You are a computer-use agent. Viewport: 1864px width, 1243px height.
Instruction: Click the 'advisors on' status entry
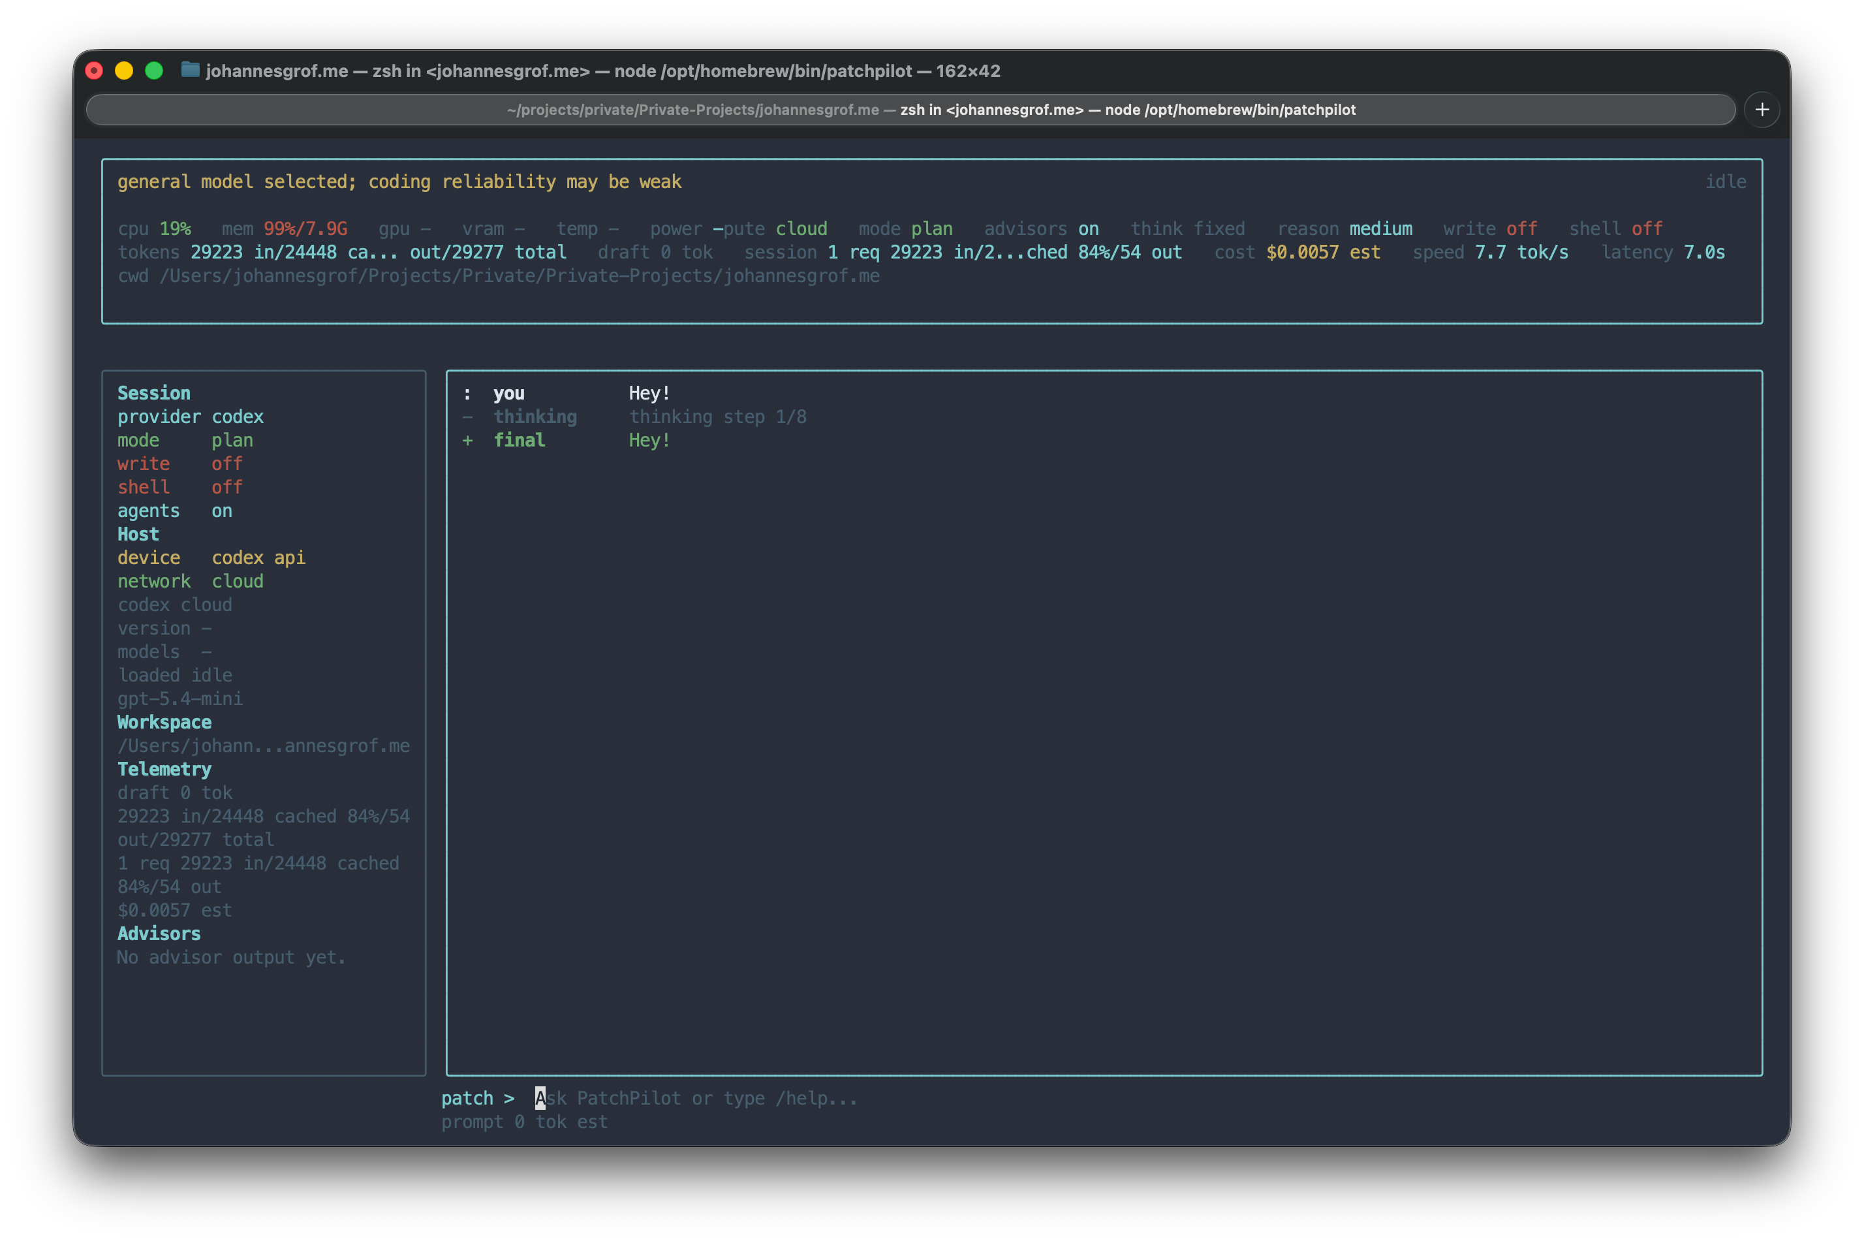(1042, 228)
